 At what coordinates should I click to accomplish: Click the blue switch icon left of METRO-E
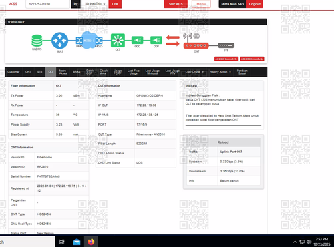tap(79, 41)
